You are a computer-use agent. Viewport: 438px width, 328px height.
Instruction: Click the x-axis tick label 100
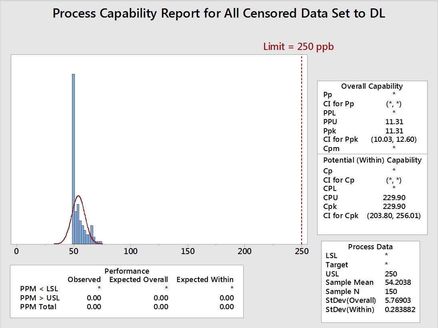tap(130, 251)
